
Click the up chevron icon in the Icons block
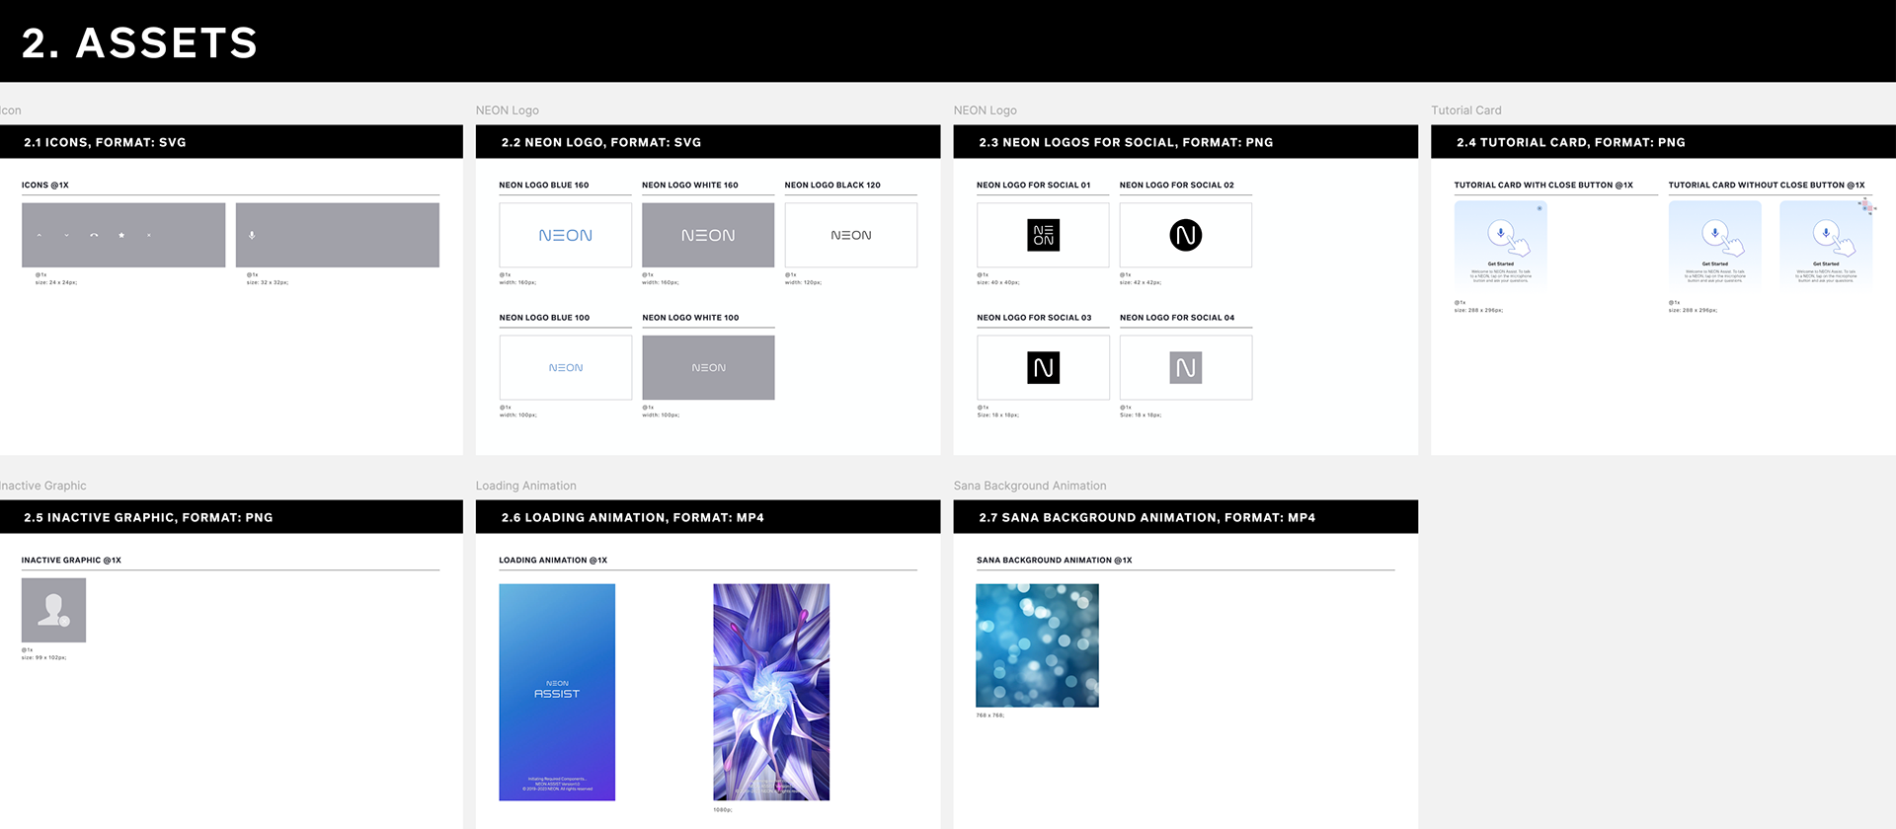point(39,236)
